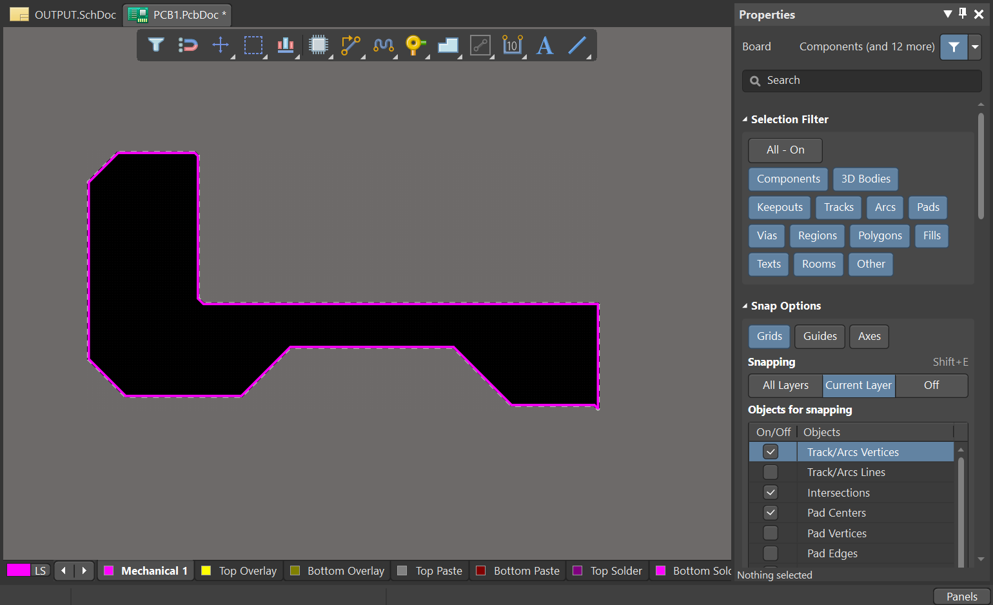Viewport: 993px width, 605px height.
Task: Toggle Rooms selection filter
Action: [x=819, y=264]
